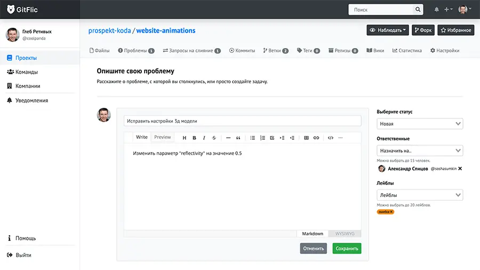Cancel editing with Отменить button

click(314, 248)
